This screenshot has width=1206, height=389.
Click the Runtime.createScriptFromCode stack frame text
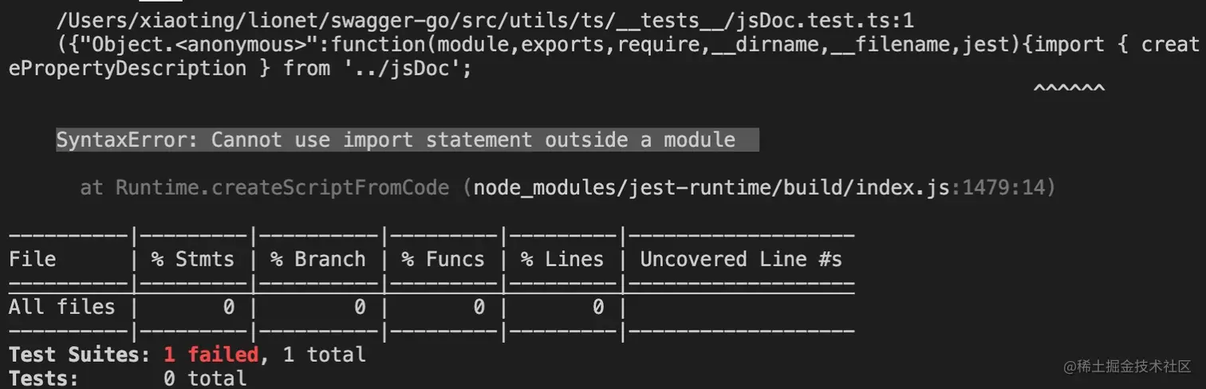[x=282, y=188]
